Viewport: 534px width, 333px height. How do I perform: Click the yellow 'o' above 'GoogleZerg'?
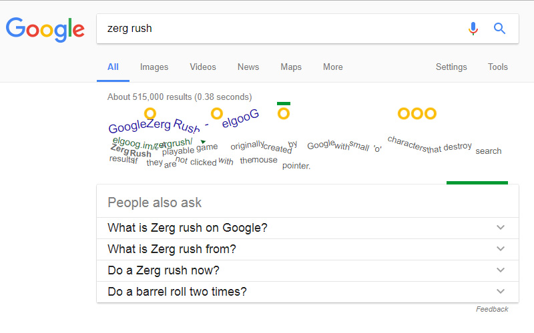tap(150, 113)
